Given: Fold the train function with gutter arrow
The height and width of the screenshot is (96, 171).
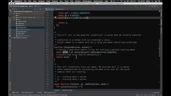Looking at the screenshot, I should pos(53,84).
